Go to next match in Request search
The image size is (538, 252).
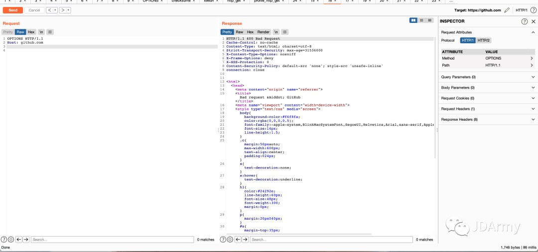point(26,240)
